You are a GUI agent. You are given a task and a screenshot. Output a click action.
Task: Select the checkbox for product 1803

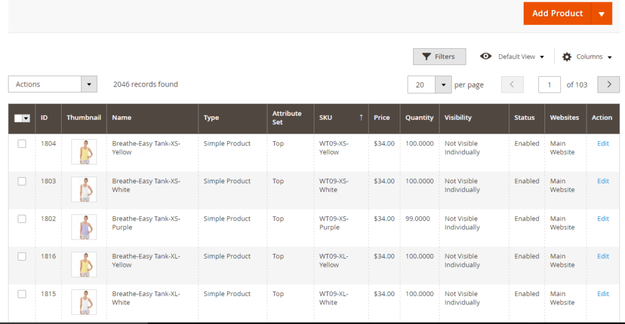tap(22, 181)
